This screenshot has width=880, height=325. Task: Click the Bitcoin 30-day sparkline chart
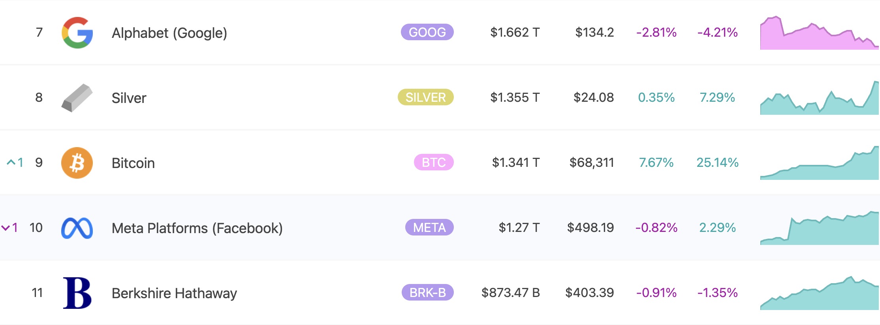[x=820, y=163]
